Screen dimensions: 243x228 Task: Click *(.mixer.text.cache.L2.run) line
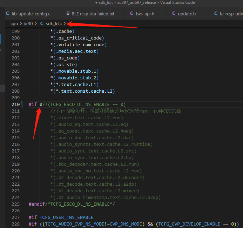pyautogui.click(x=87, y=118)
